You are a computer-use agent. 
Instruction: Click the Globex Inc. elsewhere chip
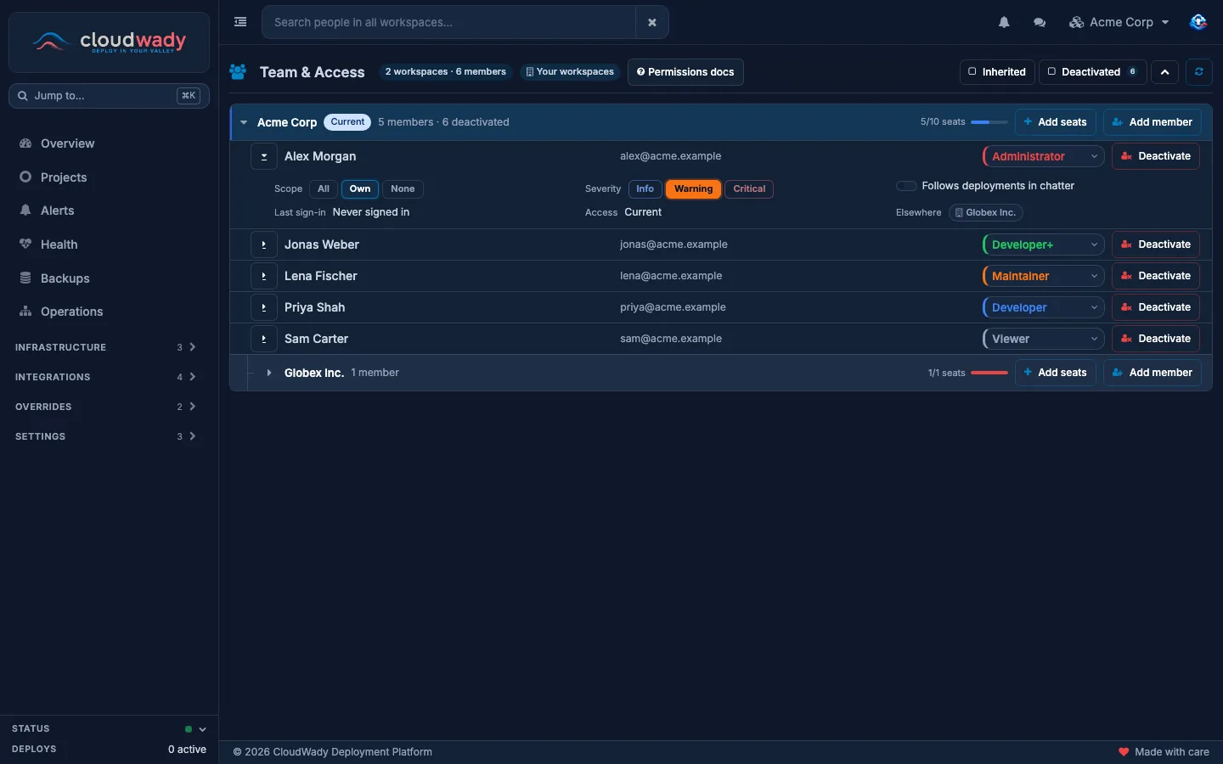point(985,213)
